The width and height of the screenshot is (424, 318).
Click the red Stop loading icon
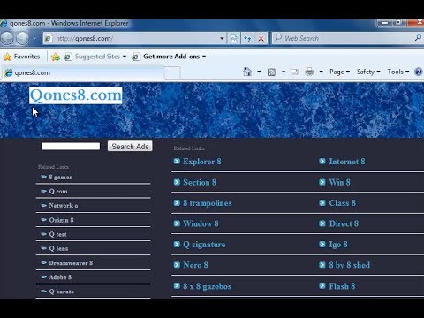(x=261, y=39)
